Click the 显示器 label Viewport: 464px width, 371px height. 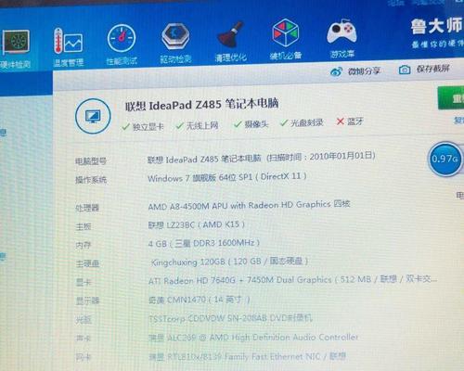(88, 301)
